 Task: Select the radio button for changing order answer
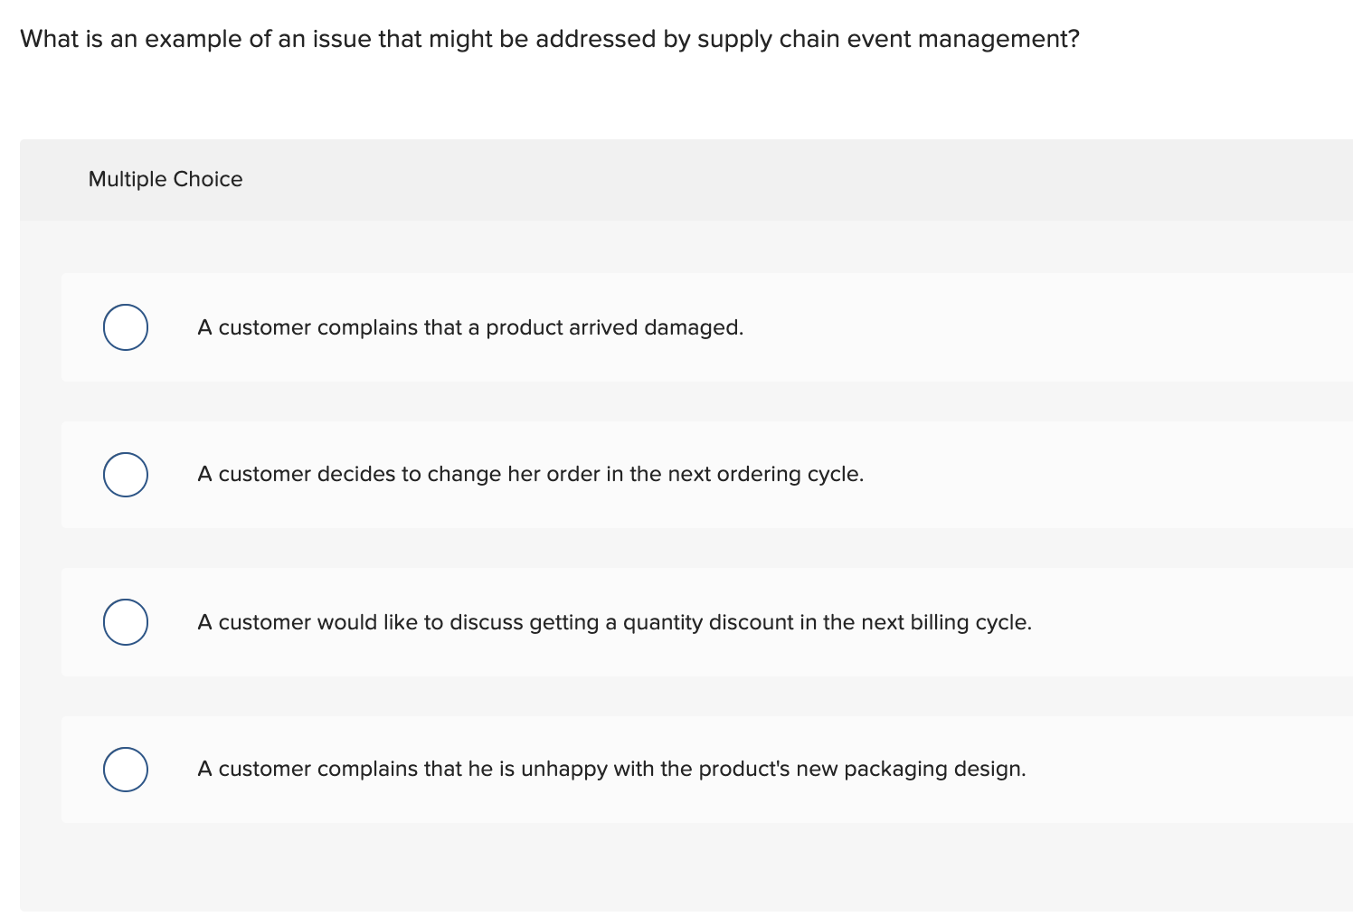tap(126, 474)
